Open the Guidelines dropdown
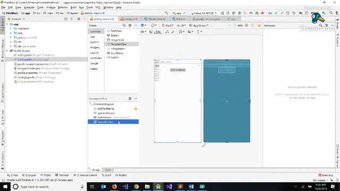Viewport: 340px width, 191px height. (199, 32)
